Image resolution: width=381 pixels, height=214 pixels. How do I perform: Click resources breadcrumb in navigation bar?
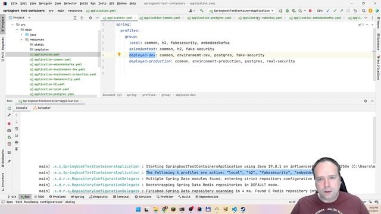pyautogui.click(x=75, y=11)
